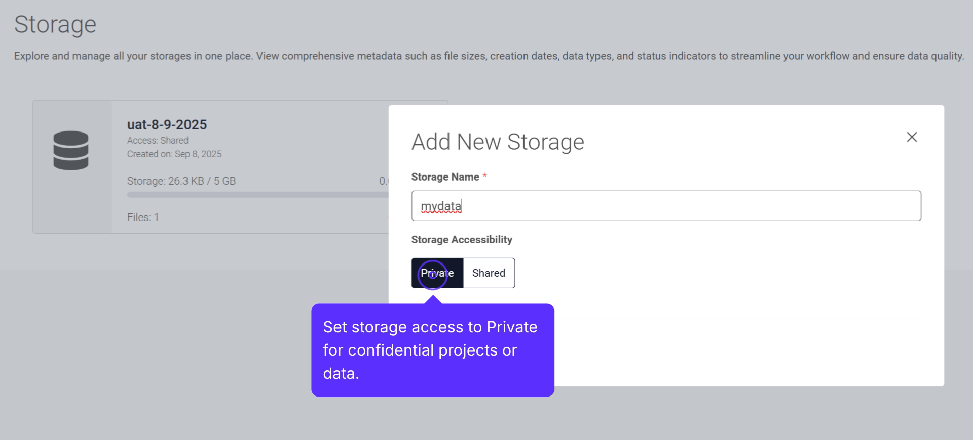This screenshot has width=973, height=440.
Task: Focus the Storage Name input field
Action: click(x=665, y=206)
